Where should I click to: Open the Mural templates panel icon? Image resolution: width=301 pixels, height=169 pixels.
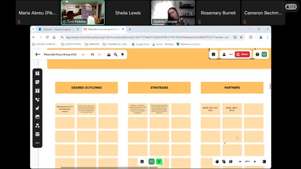coord(38,73)
